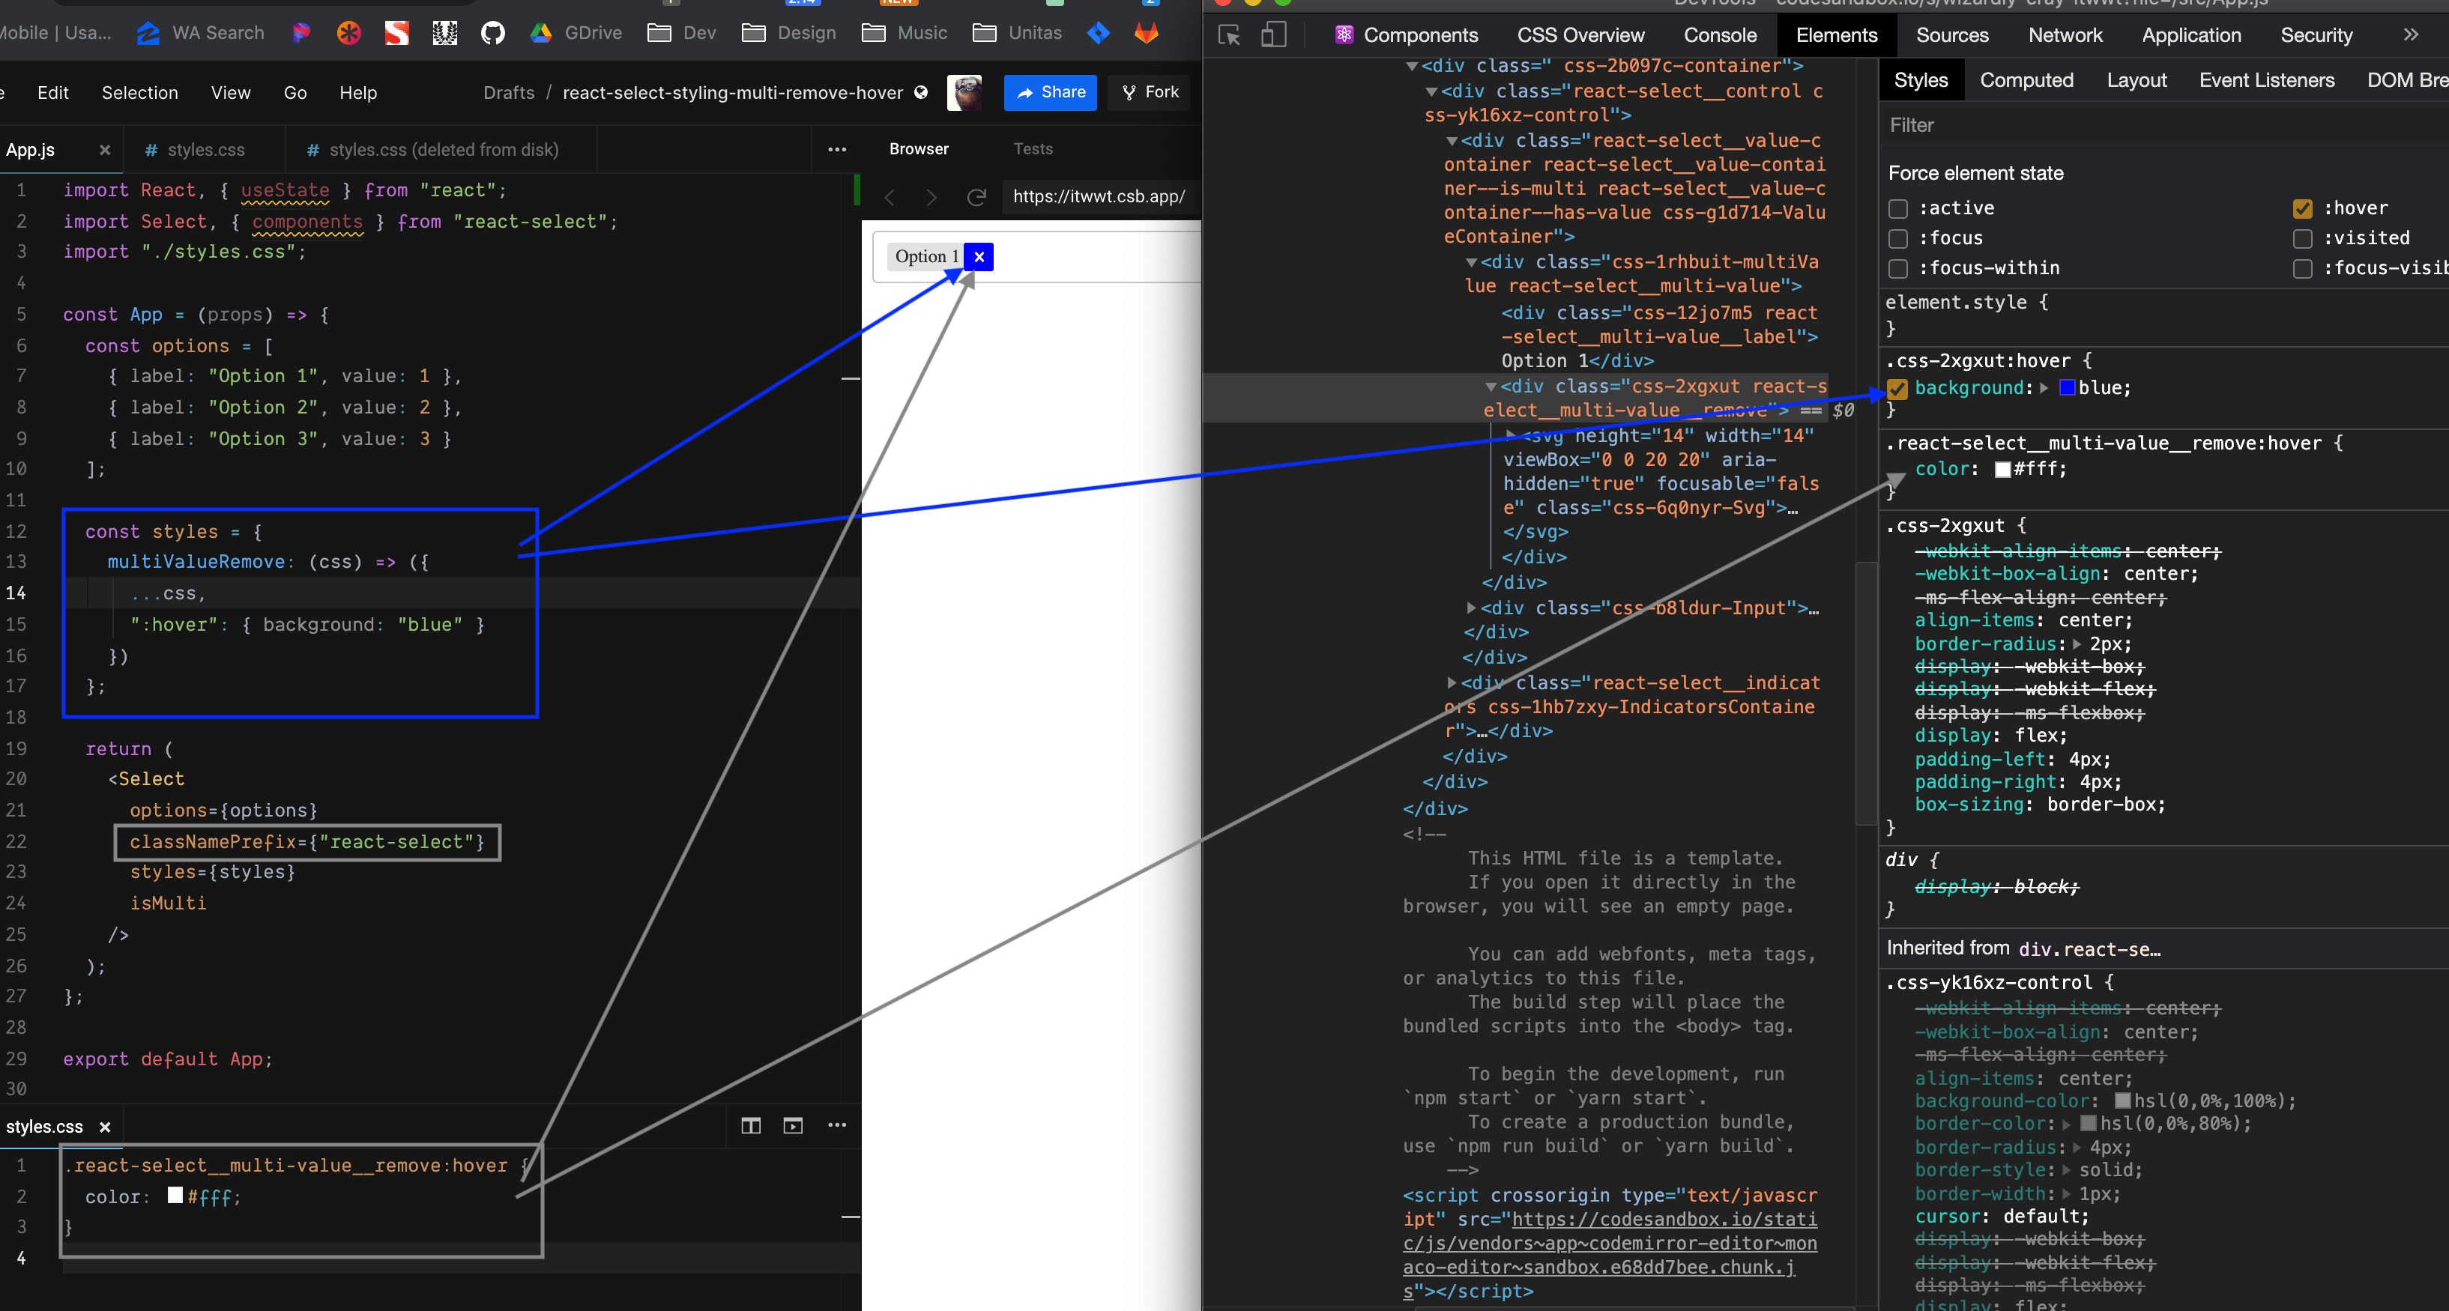This screenshot has width=2449, height=1311.
Task: Expand the svg node in Elements tree
Action: tap(1511, 436)
